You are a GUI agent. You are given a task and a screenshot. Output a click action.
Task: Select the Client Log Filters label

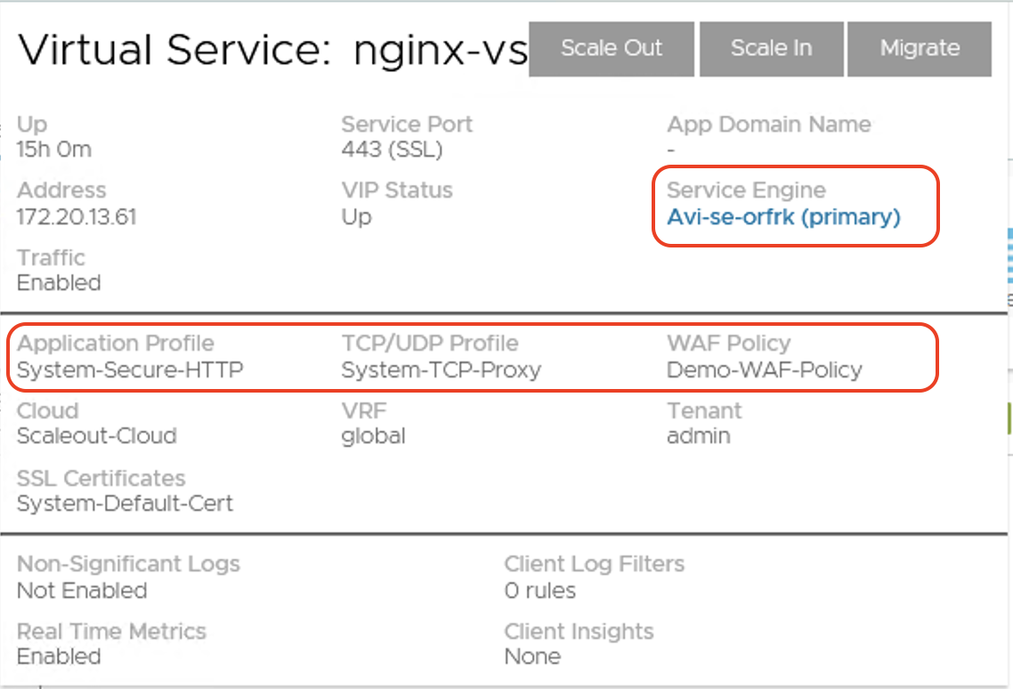(595, 564)
